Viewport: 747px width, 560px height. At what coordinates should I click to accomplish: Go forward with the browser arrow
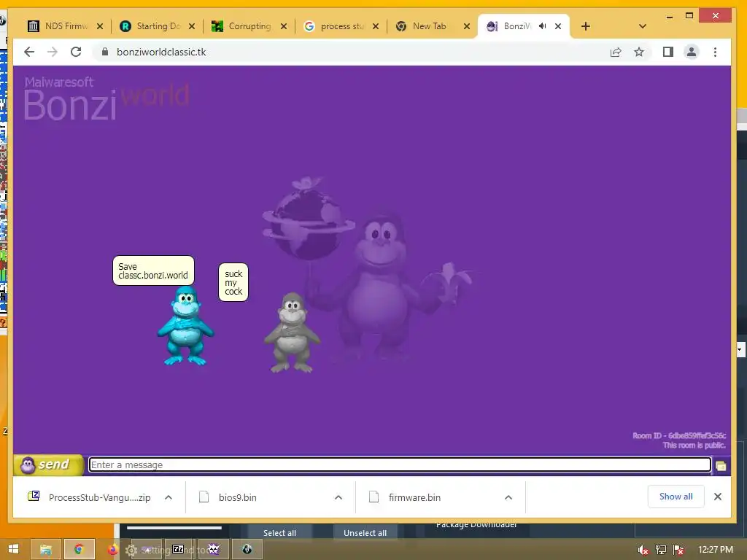tap(53, 52)
